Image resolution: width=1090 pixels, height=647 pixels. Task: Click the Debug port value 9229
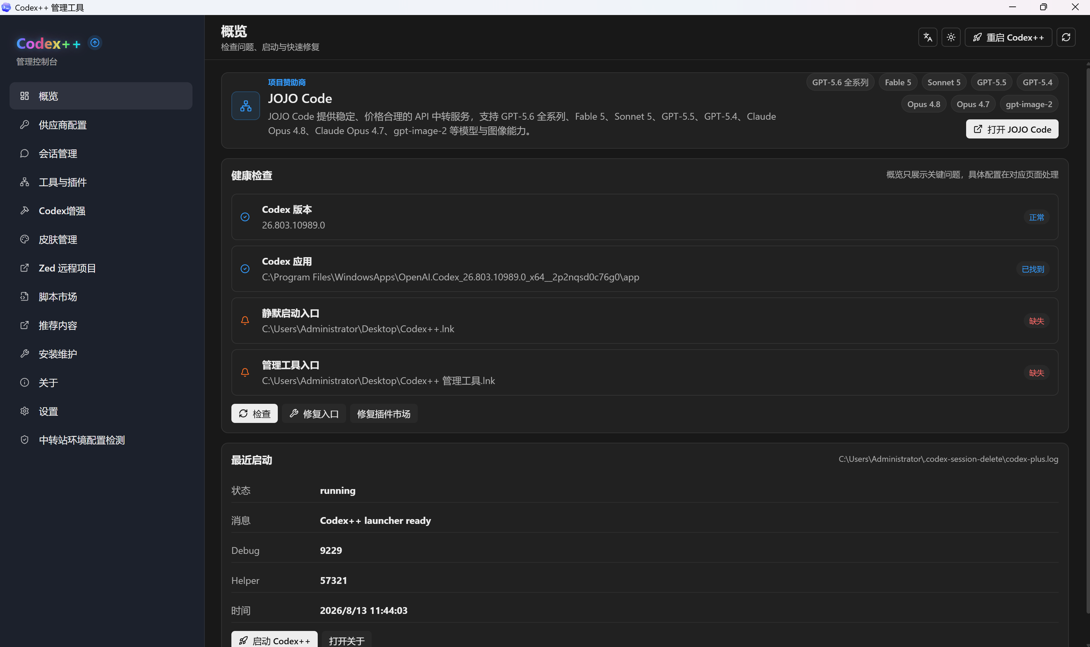pyautogui.click(x=331, y=550)
